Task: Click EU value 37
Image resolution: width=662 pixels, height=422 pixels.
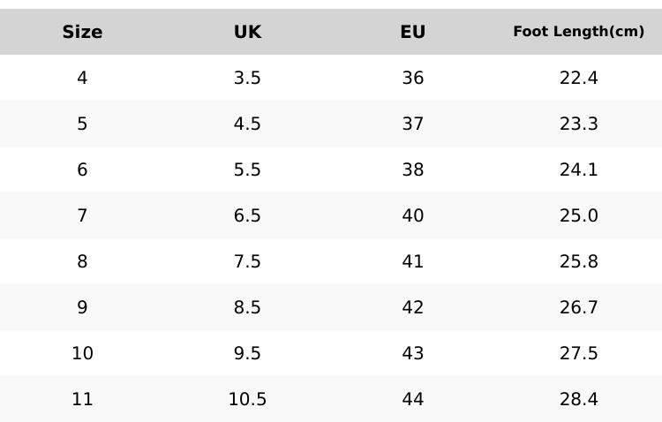Action: click(x=413, y=124)
